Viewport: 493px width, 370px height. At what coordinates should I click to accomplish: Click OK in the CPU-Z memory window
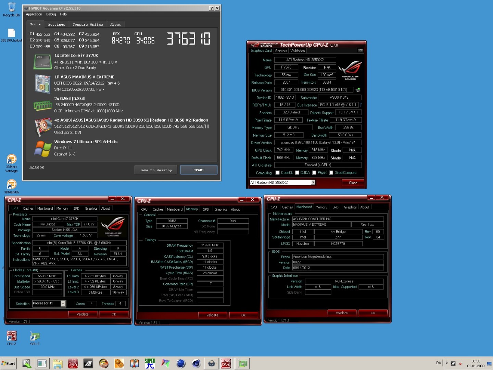tap(243, 315)
